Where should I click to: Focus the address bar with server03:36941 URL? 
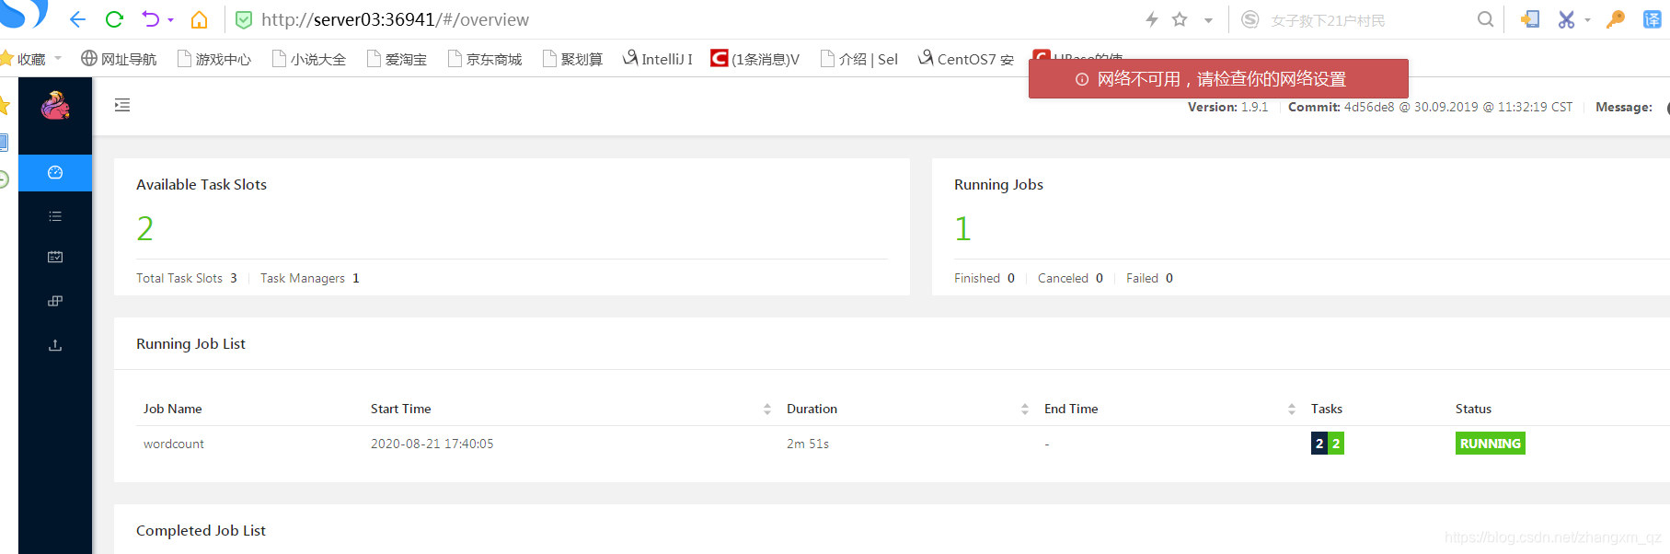pos(395,19)
